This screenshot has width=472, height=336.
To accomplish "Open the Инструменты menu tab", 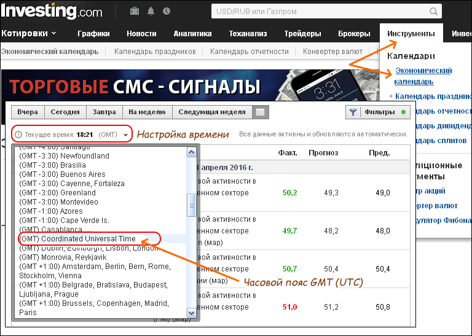I will 411,34.
